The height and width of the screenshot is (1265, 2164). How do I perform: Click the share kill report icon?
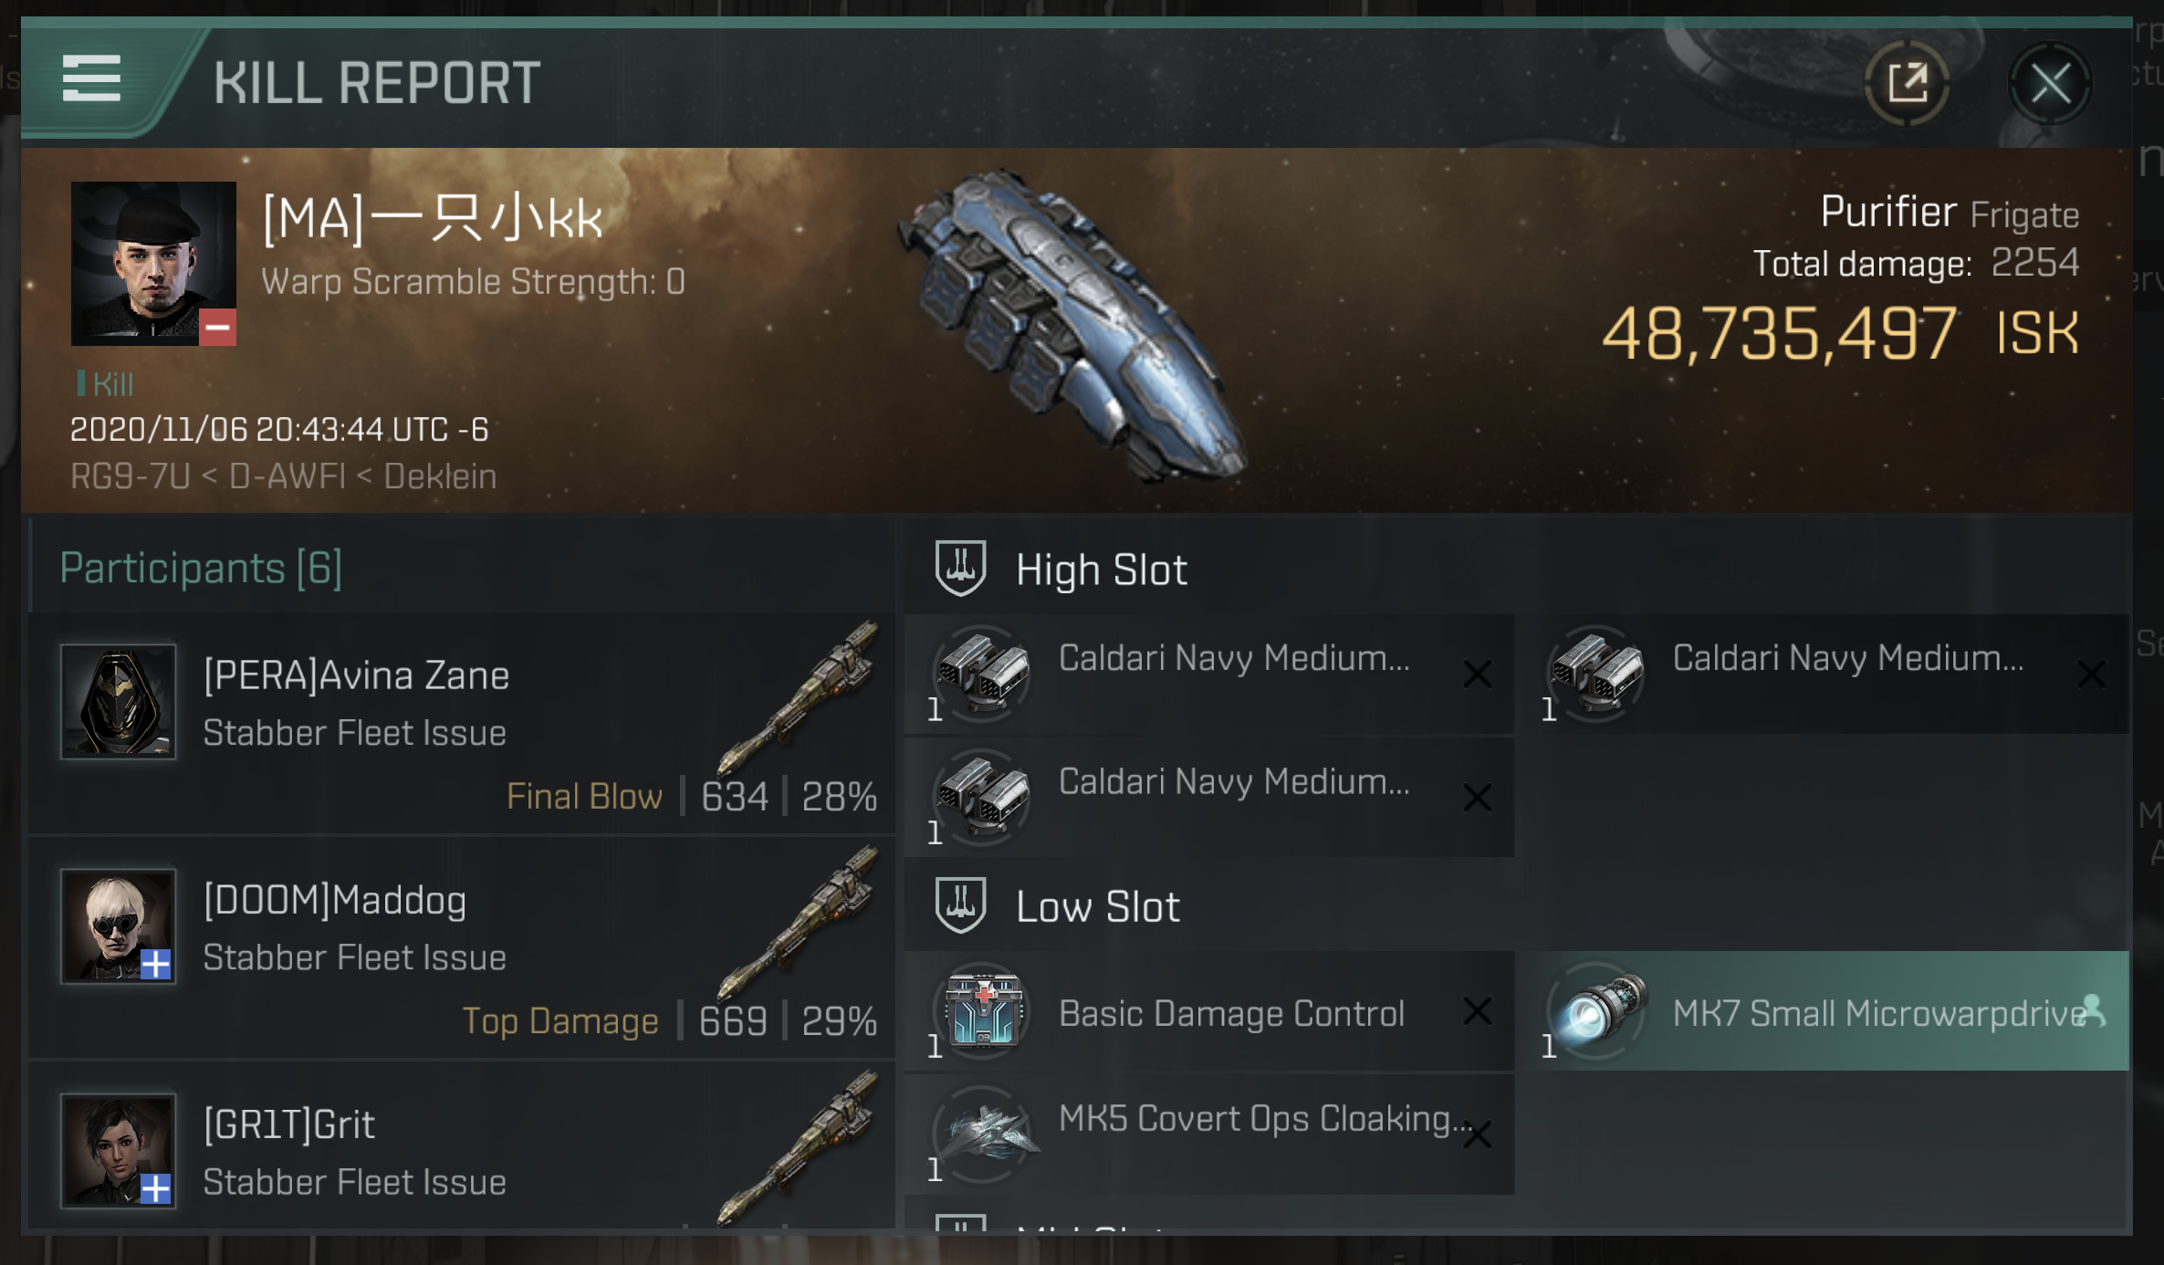(x=1908, y=84)
